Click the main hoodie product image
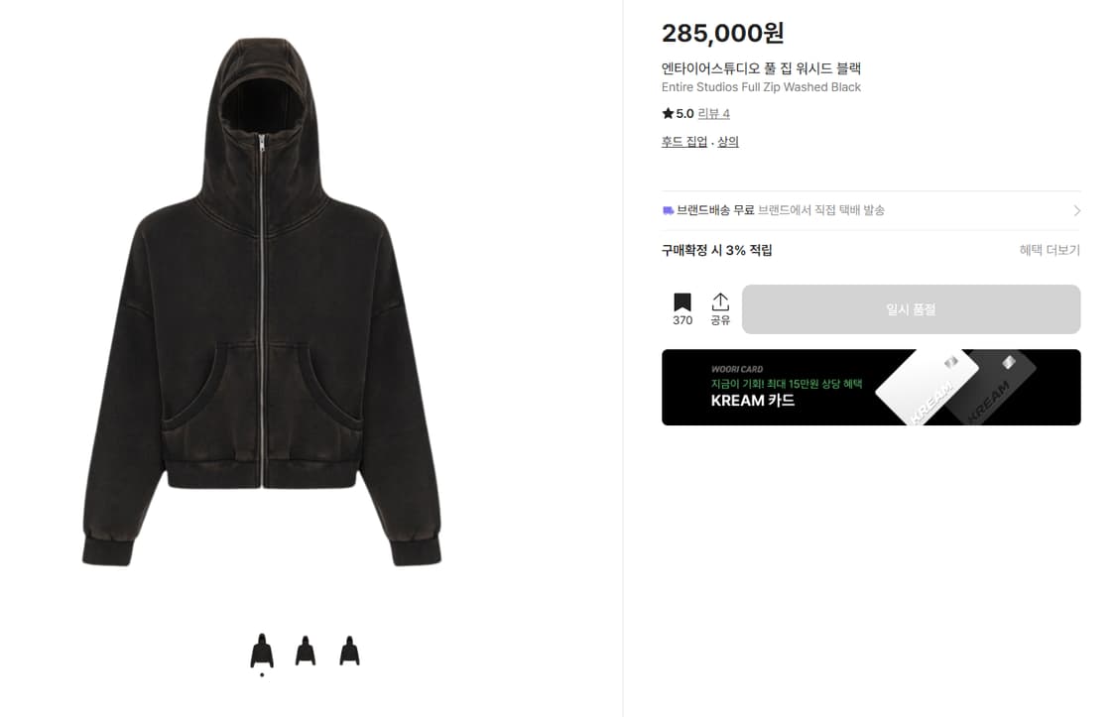The width and height of the screenshot is (1116, 717). click(262, 302)
